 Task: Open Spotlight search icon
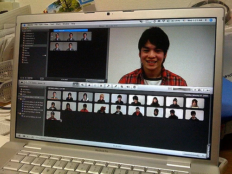[211, 20]
